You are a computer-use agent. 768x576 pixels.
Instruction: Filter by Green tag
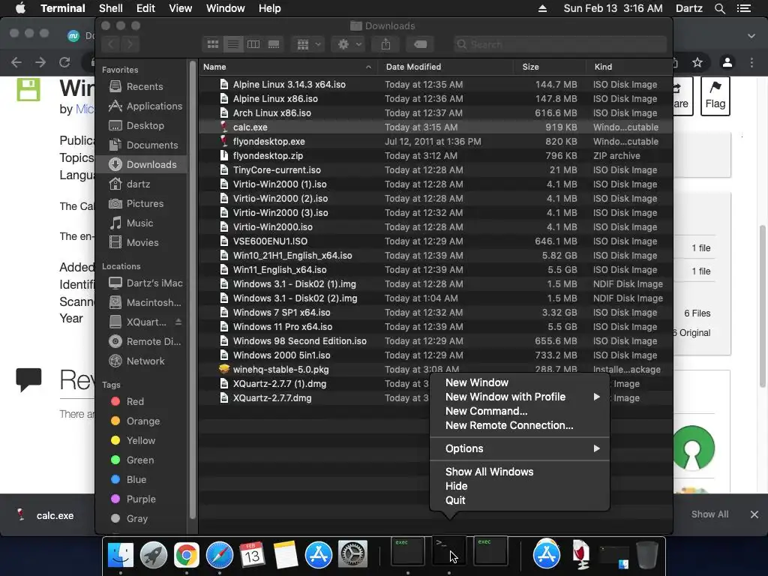(x=141, y=460)
